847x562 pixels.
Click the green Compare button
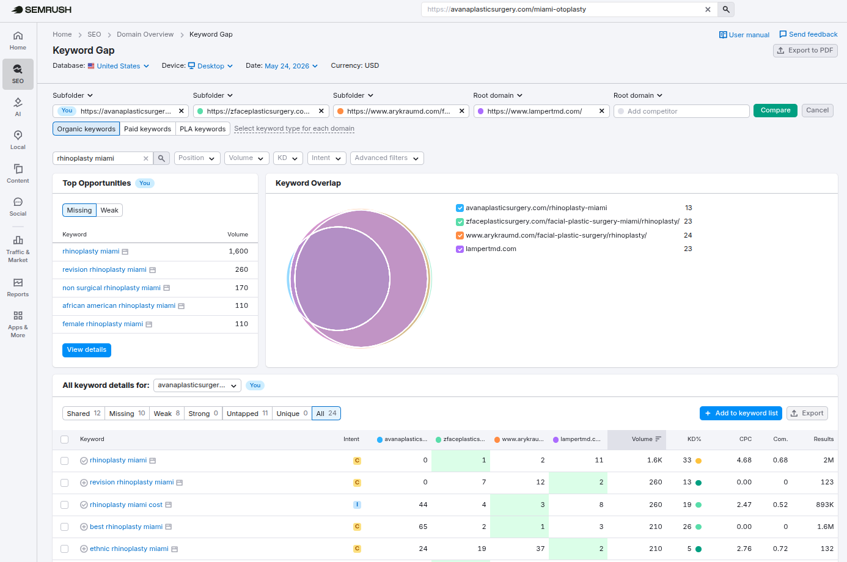(776, 111)
